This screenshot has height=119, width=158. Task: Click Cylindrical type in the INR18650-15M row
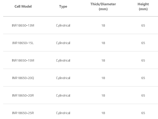63,60
